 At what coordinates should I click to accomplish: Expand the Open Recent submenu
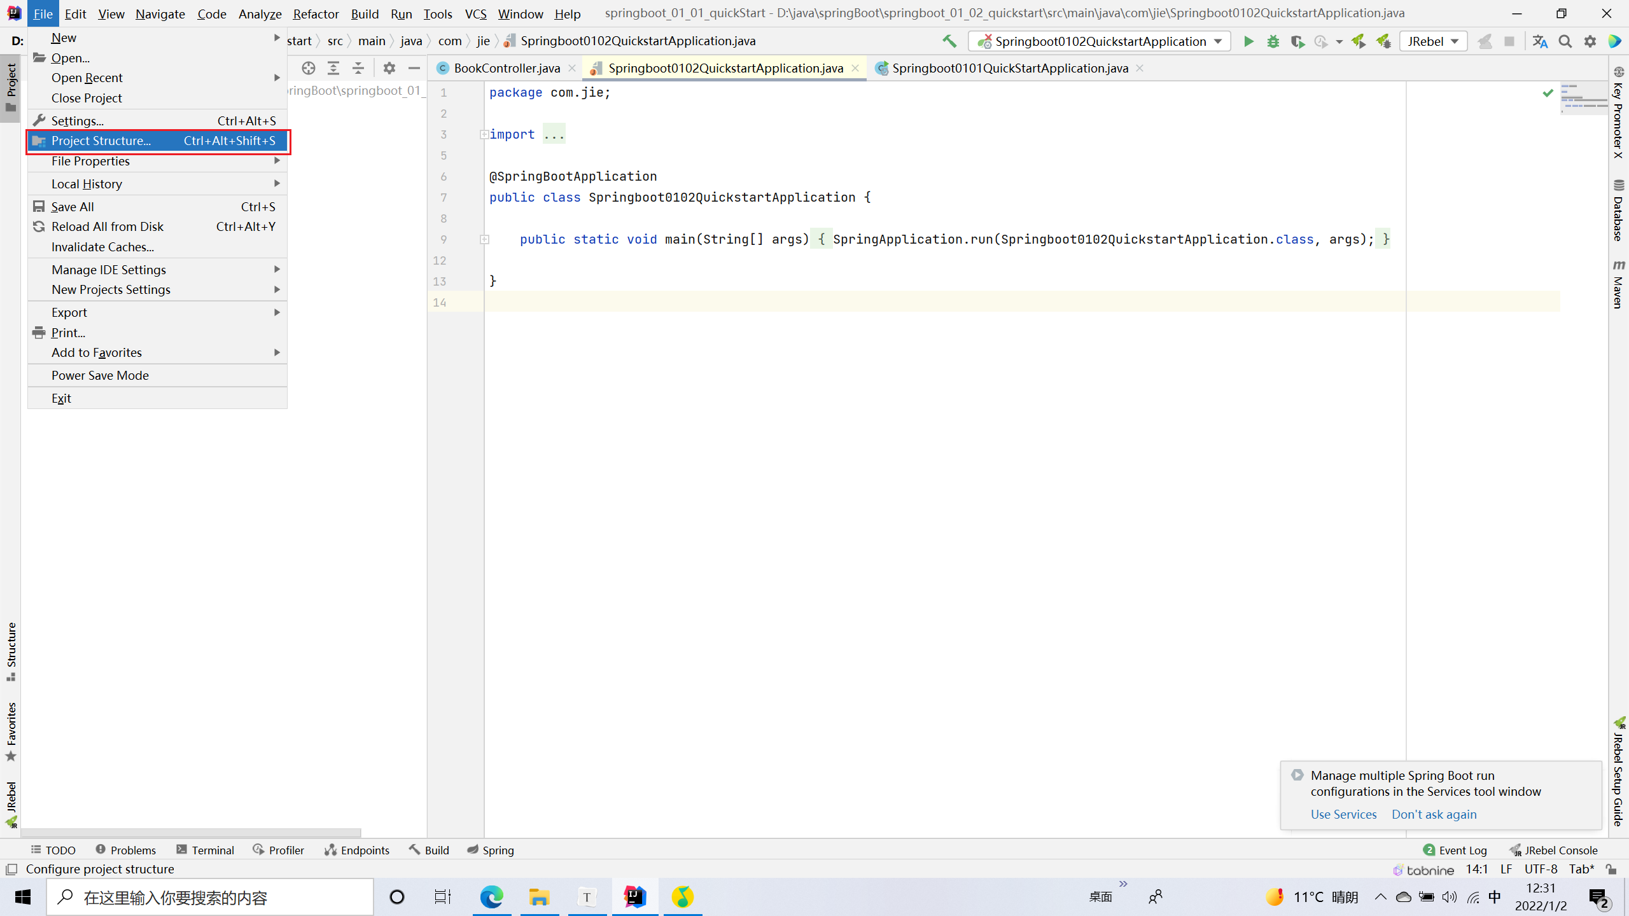(x=158, y=78)
